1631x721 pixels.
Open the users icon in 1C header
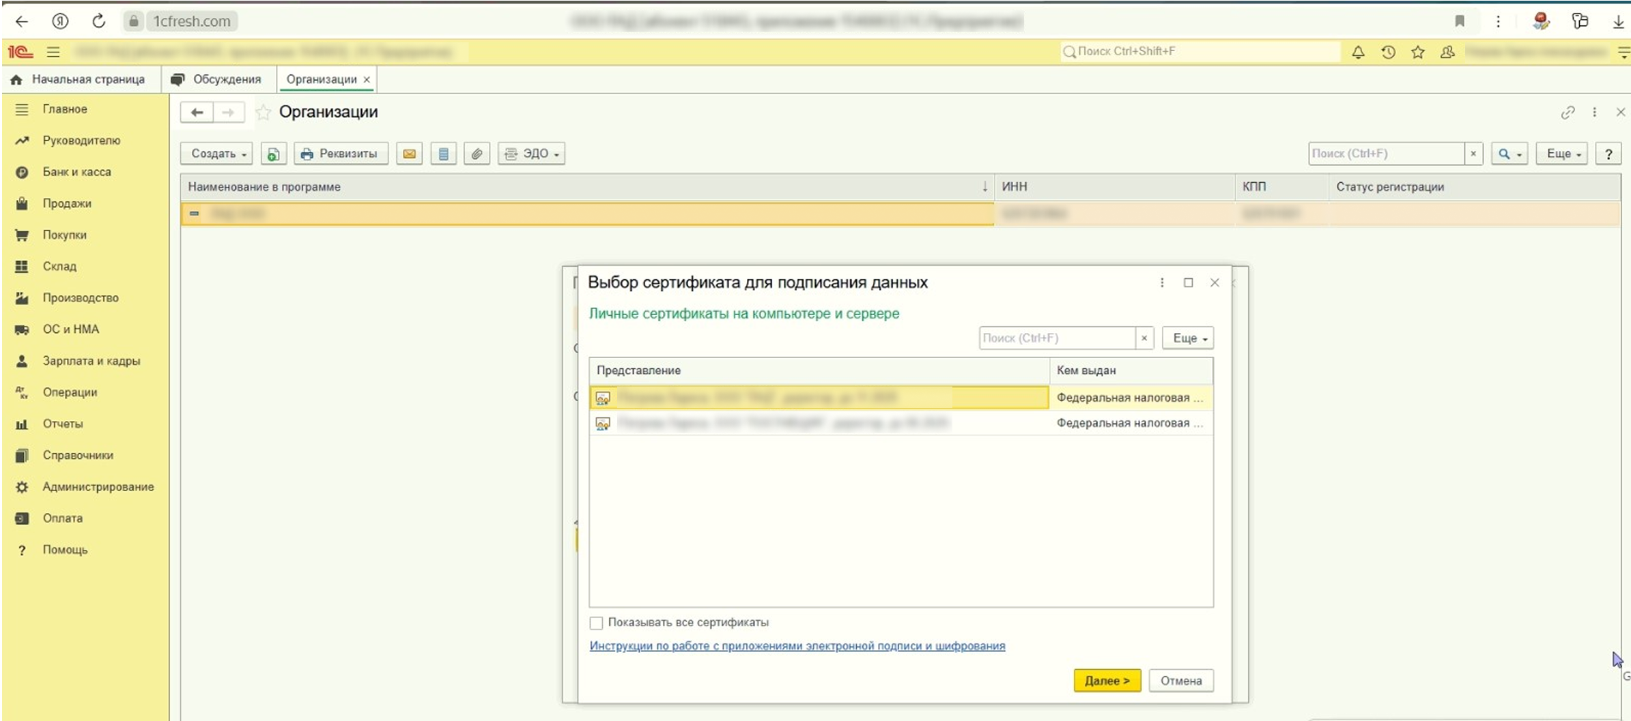[x=1447, y=52]
